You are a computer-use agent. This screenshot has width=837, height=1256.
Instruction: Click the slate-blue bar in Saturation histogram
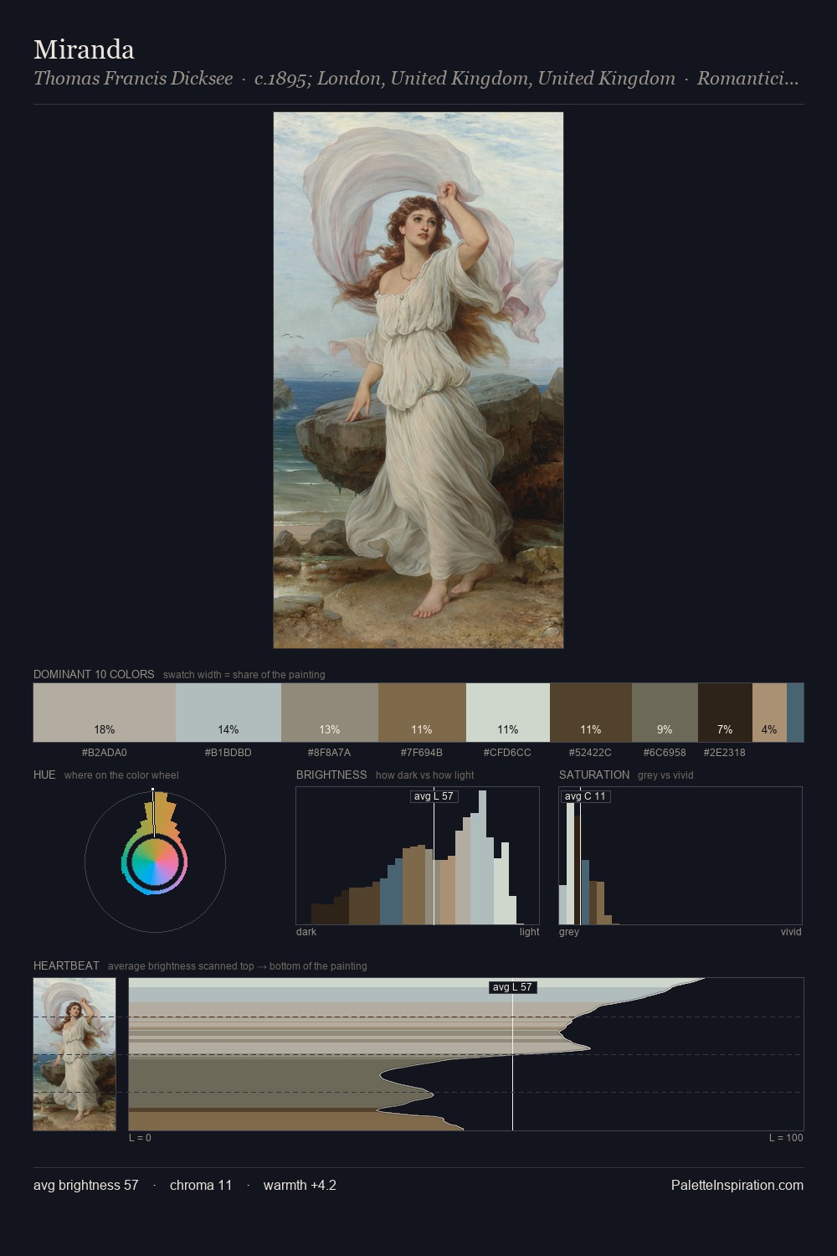pyautogui.click(x=585, y=892)
